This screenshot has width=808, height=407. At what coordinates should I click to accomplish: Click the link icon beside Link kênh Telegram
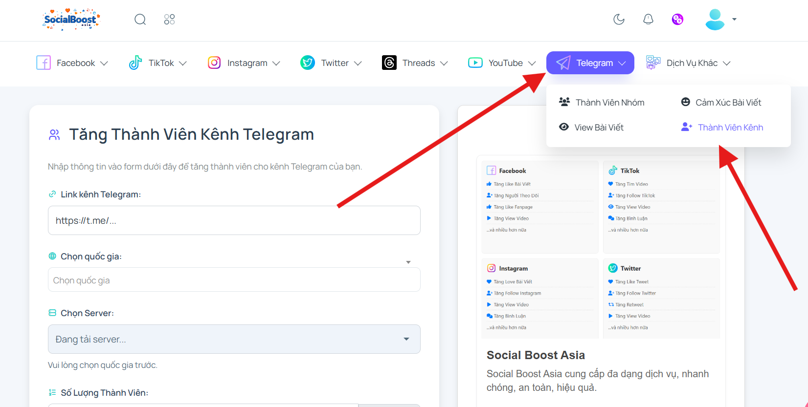[52, 194]
